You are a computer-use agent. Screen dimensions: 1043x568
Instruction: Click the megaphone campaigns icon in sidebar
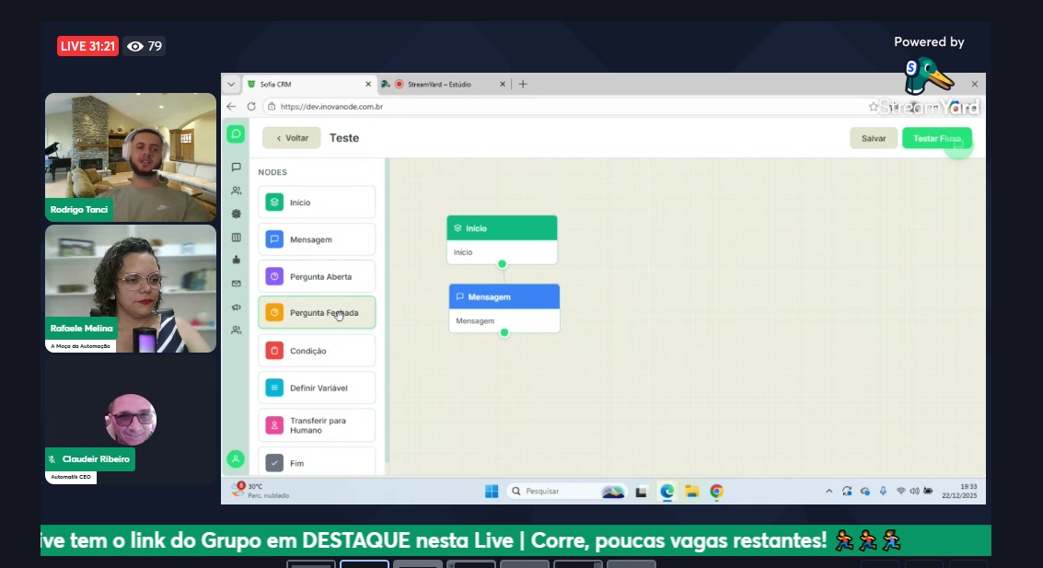point(236,307)
